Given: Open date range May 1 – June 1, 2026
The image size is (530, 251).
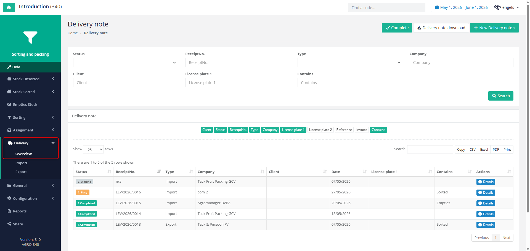Looking at the screenshot, I should tap(461, 7).
